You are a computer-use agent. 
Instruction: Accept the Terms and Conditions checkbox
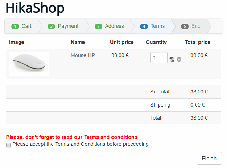point(8,145)
